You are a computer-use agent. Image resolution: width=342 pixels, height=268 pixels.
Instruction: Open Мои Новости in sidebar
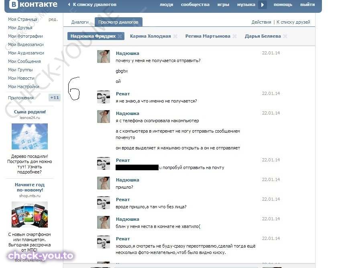(x=21, y=78)
